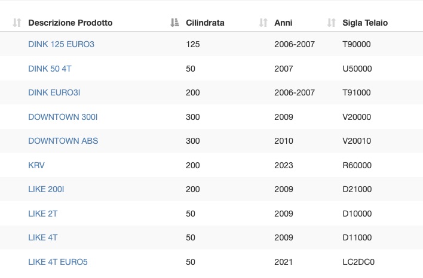Sort table by Anni header text
The image size is (423, 278).
point(283,23)
